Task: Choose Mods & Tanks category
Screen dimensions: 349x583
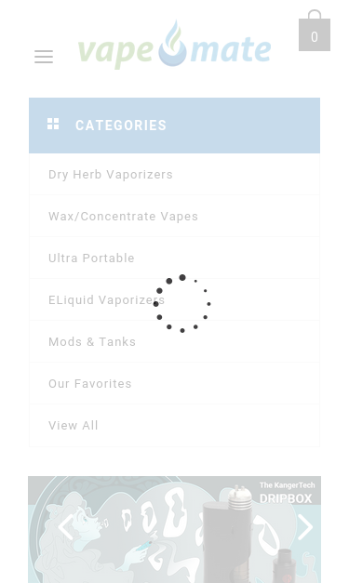Action: click(174, 341)
